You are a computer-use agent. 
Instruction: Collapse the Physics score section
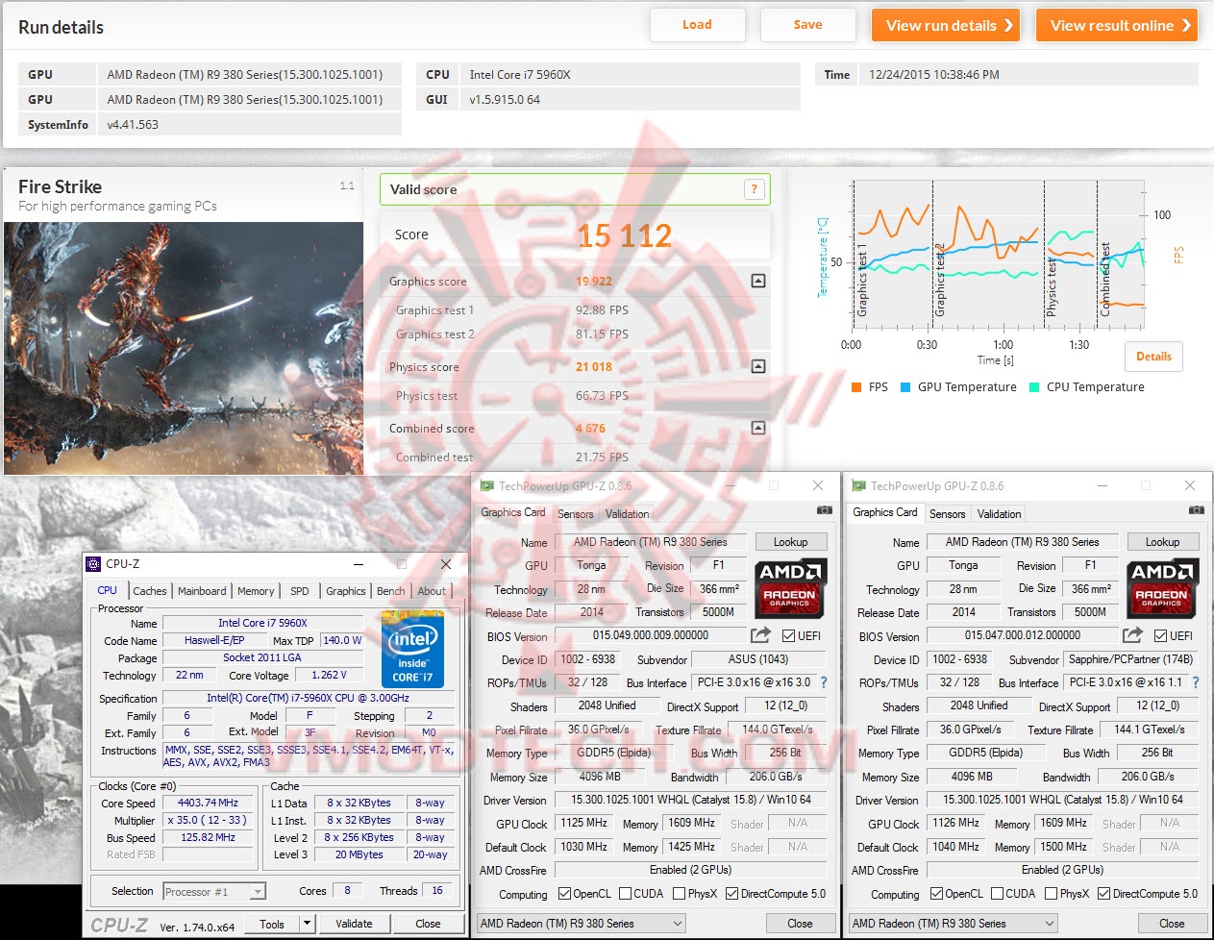tap(758, 366)
